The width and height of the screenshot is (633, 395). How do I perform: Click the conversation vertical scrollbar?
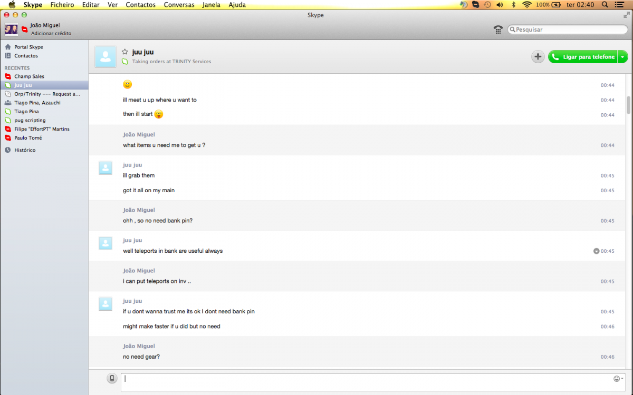tap(628, 105)
